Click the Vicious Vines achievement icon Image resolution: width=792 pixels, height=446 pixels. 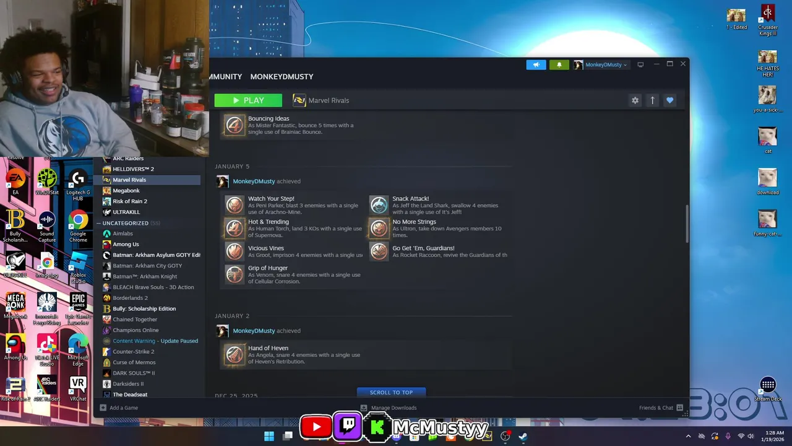(234, 251)
